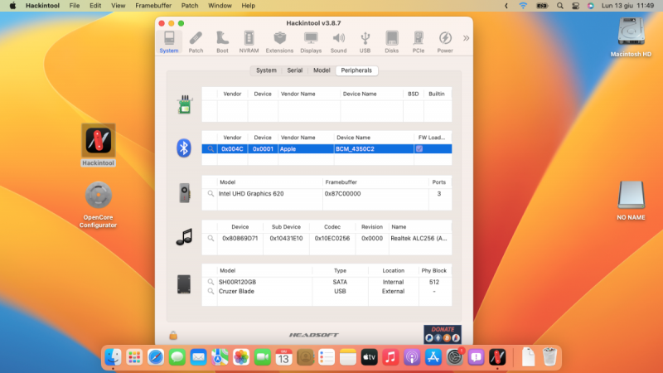The image size is (663, 373).
Task: Switch to the Serial tab
Action: (x=294, y=70)
